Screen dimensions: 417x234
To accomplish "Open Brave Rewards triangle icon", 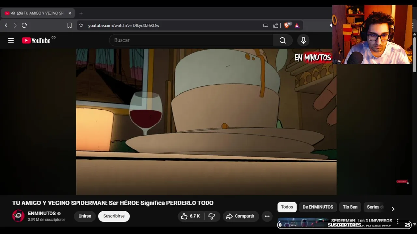I will [x=297, y=25].
